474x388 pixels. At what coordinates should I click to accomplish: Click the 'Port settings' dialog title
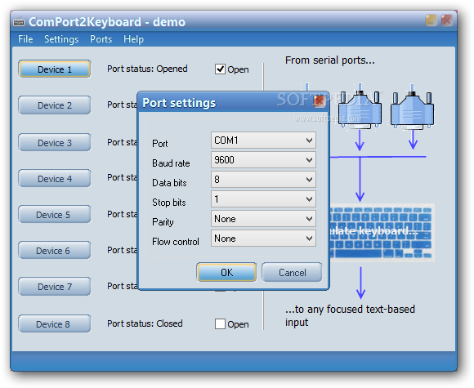(x=179, y=103)
